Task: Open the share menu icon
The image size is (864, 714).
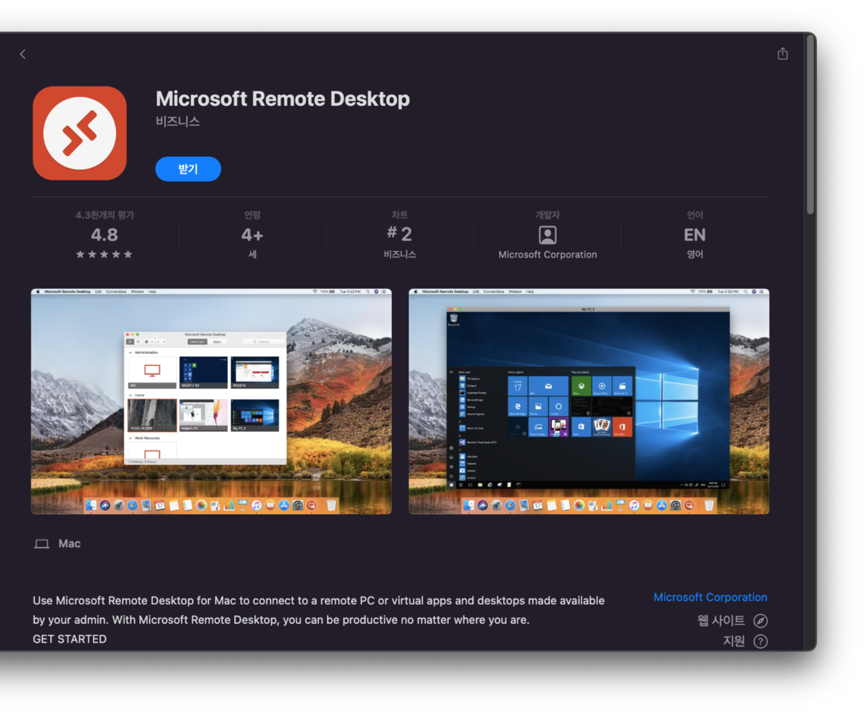Action: pos(782,54)
